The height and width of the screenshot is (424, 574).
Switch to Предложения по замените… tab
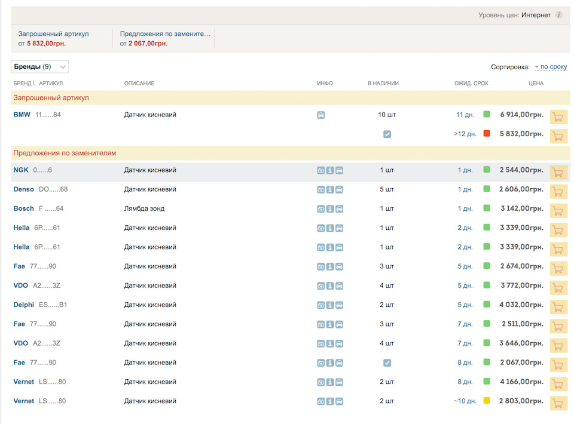(x=165, y=38)
